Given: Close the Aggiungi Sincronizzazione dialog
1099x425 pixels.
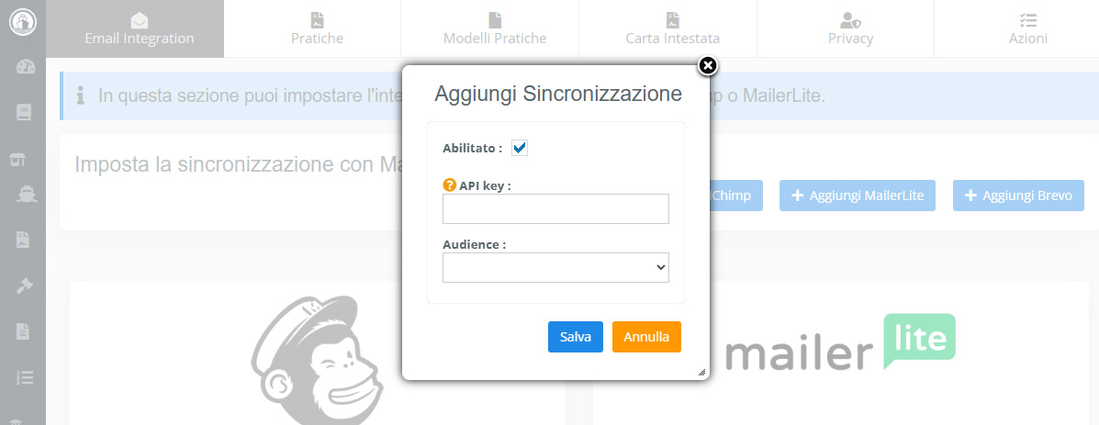Looking at the screenshot, I should tap(708, 66).
